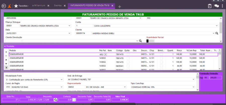The height and width of the screenshot is (105, 226).
Task: Open the Favoritos star menu
Action: click(16, 6)
